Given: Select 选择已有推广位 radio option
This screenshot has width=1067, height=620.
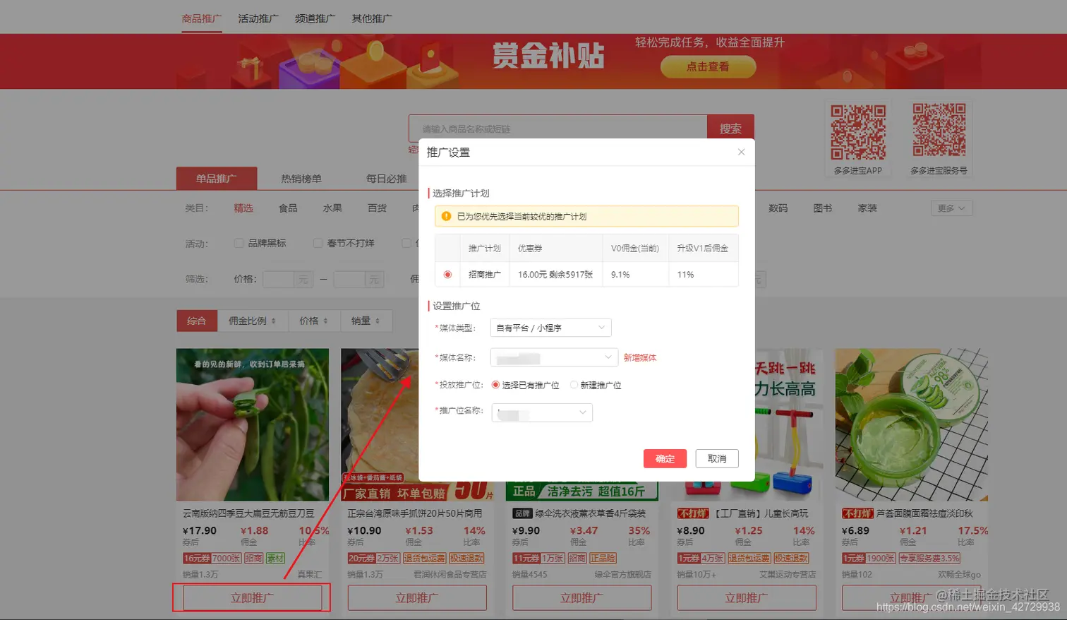Looking at the screenshot, I should click(495, 385).
